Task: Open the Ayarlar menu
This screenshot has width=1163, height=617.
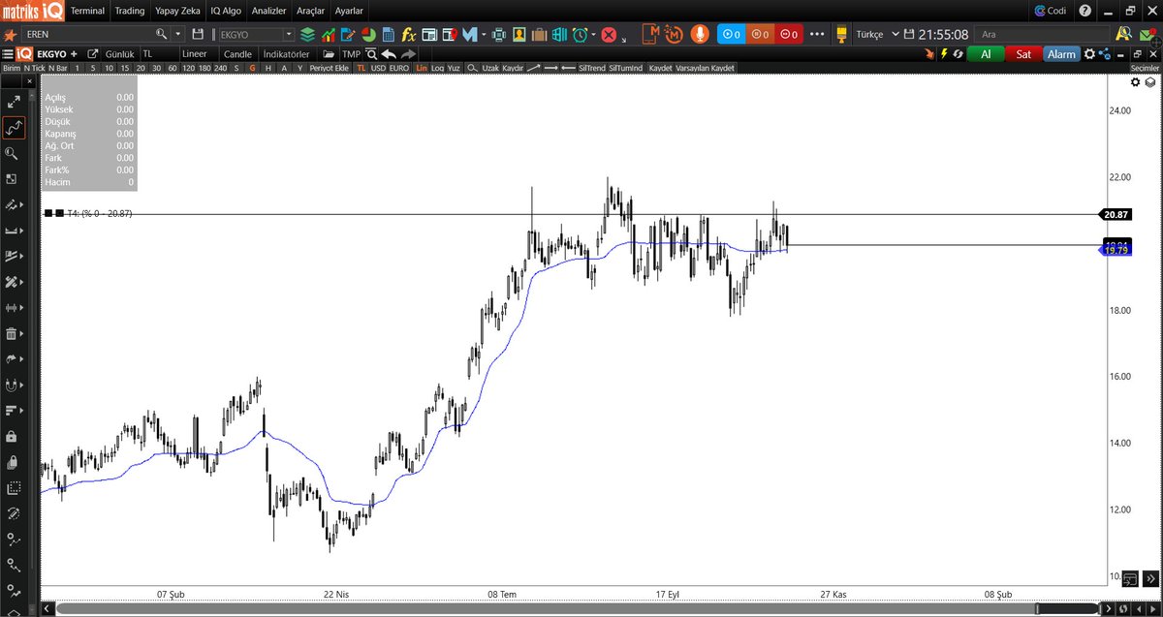Action: coord(349,11)
